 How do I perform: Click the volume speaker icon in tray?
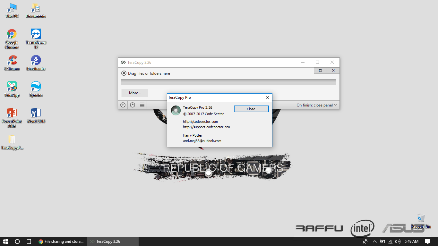[398, 241]
